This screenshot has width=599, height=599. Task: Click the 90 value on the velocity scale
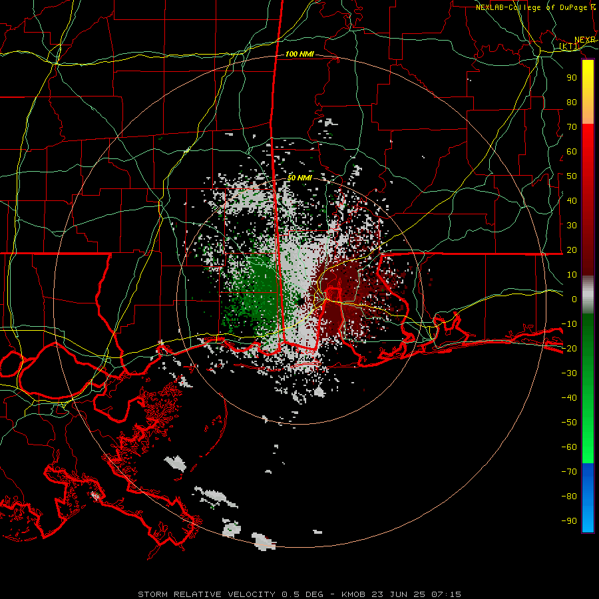572,78
